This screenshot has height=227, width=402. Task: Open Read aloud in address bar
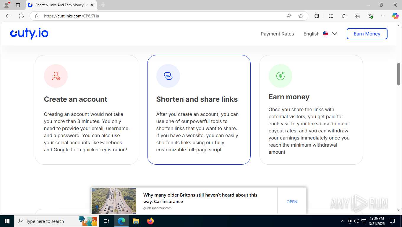tap(289, 16)
